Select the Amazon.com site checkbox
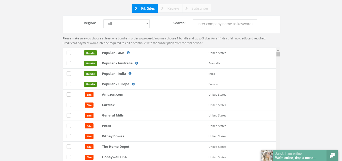Image resolution: width=342 pixels, height=161 pixels. tap(69, 94)
